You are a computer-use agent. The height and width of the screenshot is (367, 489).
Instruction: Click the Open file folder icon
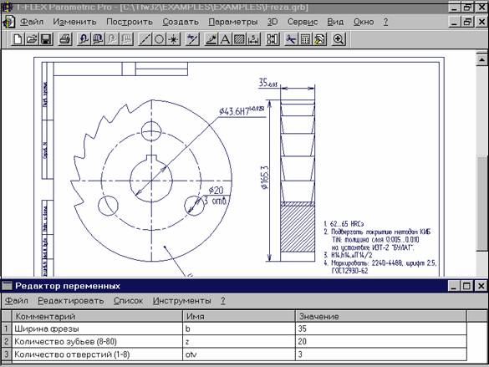pyautogui.click(x=32, y=39)
